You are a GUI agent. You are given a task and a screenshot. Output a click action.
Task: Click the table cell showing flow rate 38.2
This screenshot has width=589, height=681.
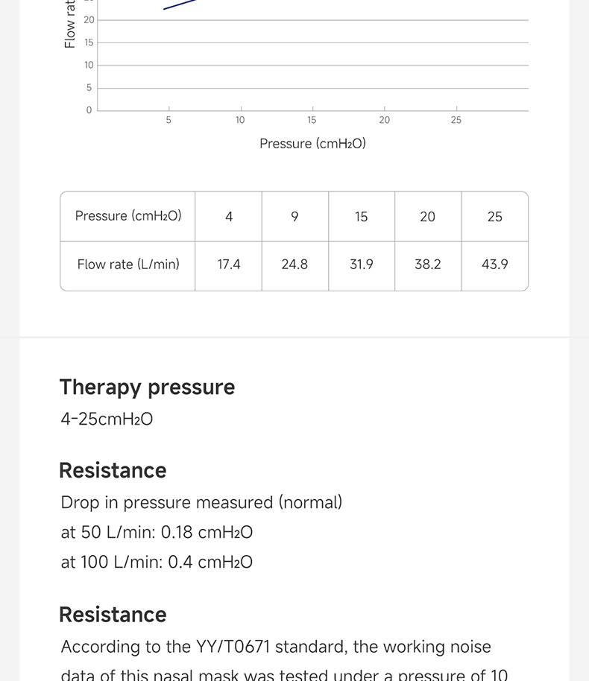[x=428, y=265]
